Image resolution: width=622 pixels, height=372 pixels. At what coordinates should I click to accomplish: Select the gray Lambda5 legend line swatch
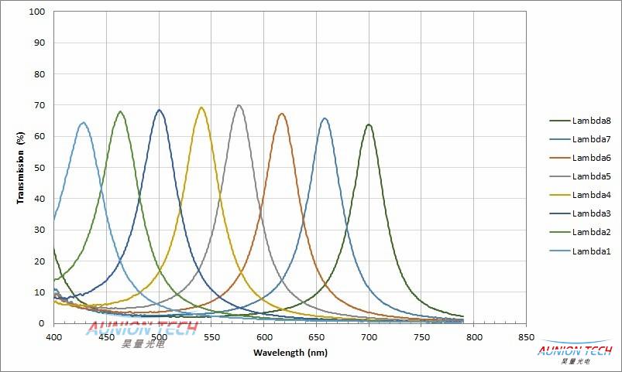(x=559, y=176)
